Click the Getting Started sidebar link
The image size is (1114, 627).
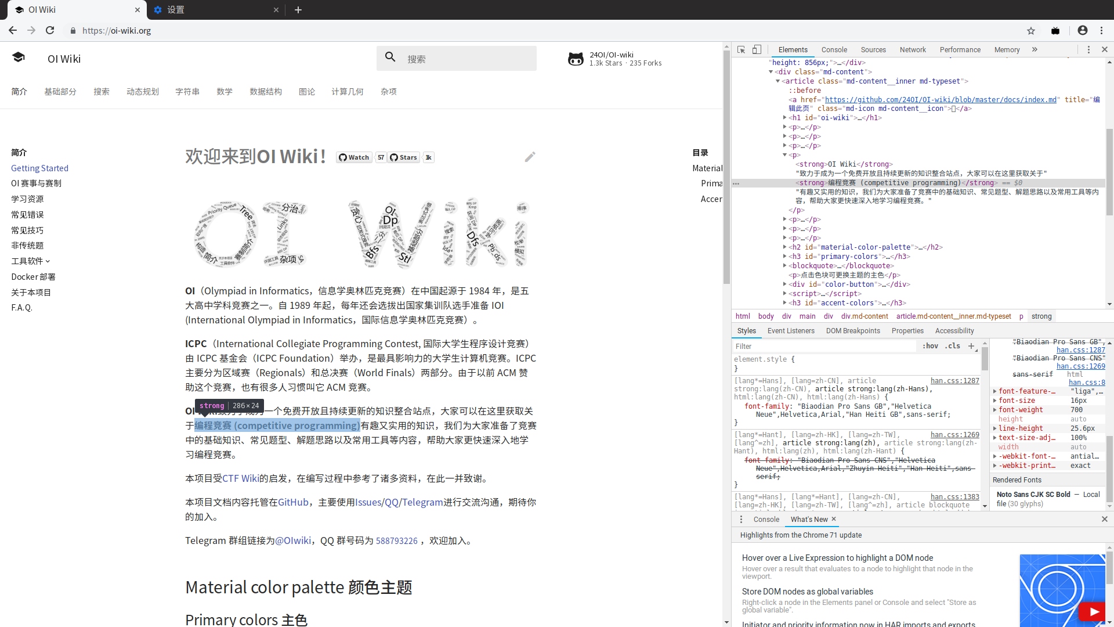coord(39,168)
